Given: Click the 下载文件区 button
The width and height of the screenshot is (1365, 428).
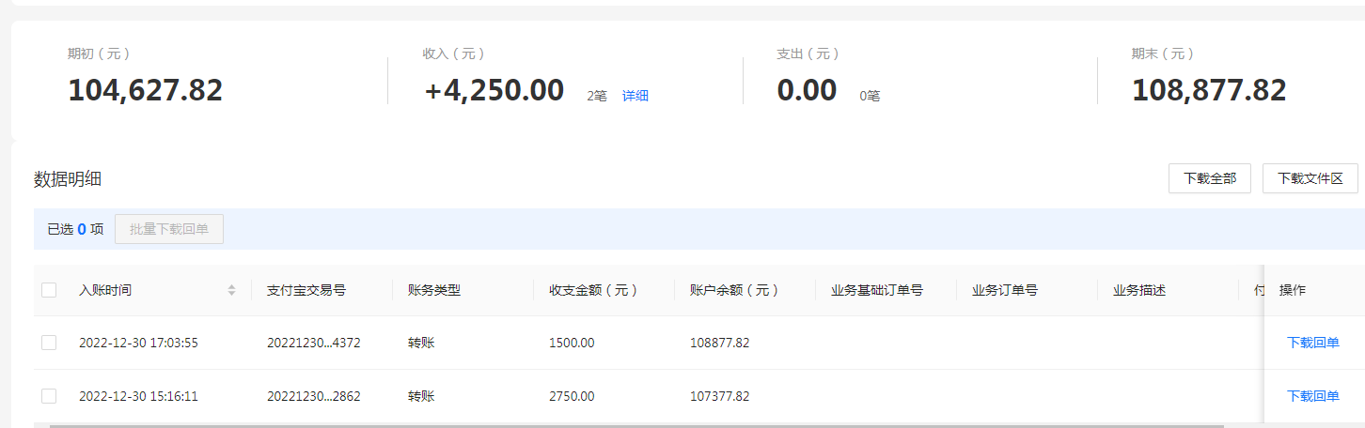Looking at the screenshot, I should coord(1310,178).
